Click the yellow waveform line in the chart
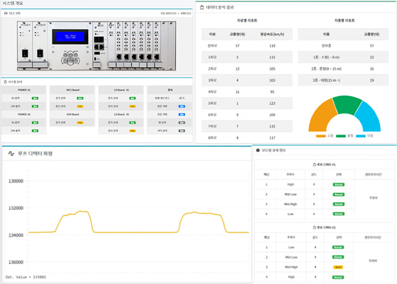The image size is (397, 284). [x=139, y=232]
